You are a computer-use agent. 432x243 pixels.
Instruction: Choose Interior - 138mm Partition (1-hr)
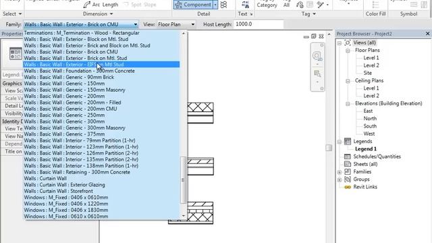pos(101,166)
